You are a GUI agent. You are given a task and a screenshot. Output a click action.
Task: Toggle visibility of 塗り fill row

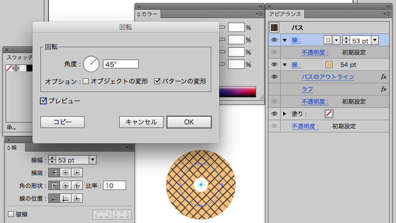point(274,114)
